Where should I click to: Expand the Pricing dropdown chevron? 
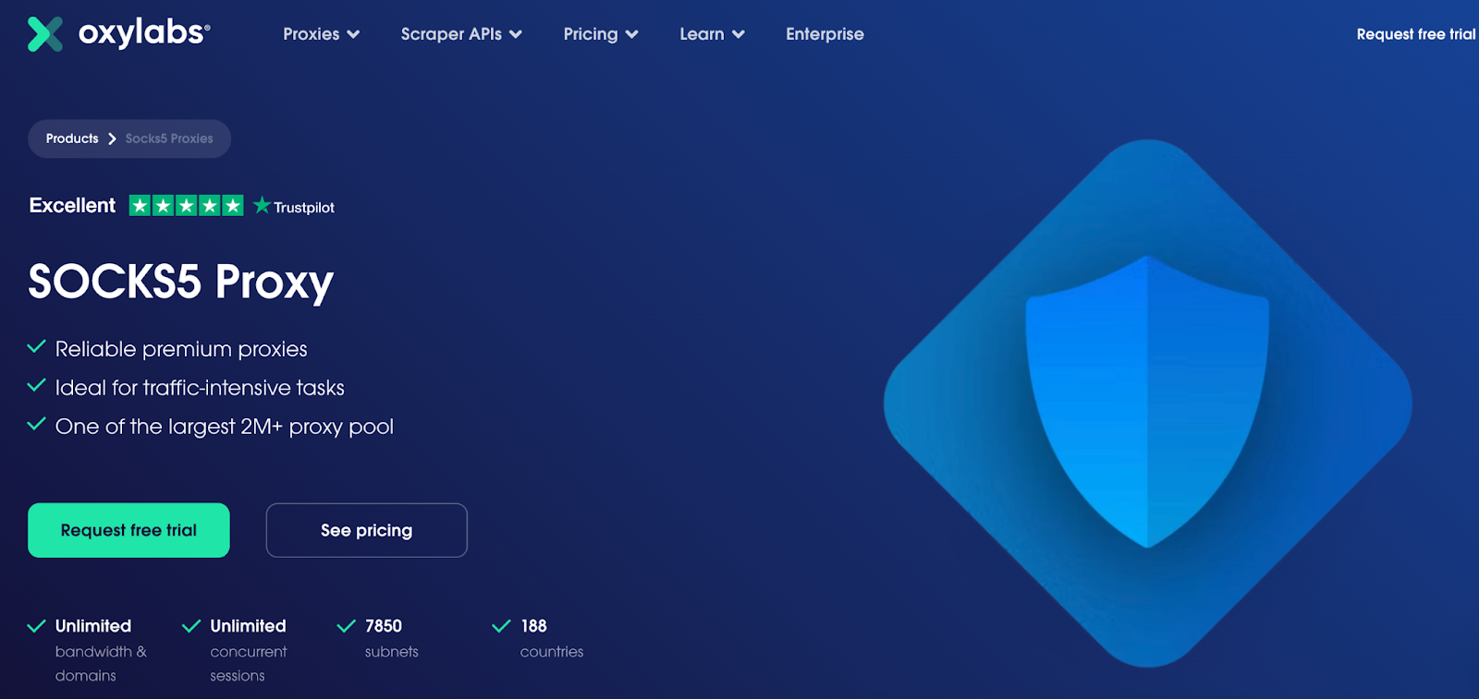(x=632, y=35)
